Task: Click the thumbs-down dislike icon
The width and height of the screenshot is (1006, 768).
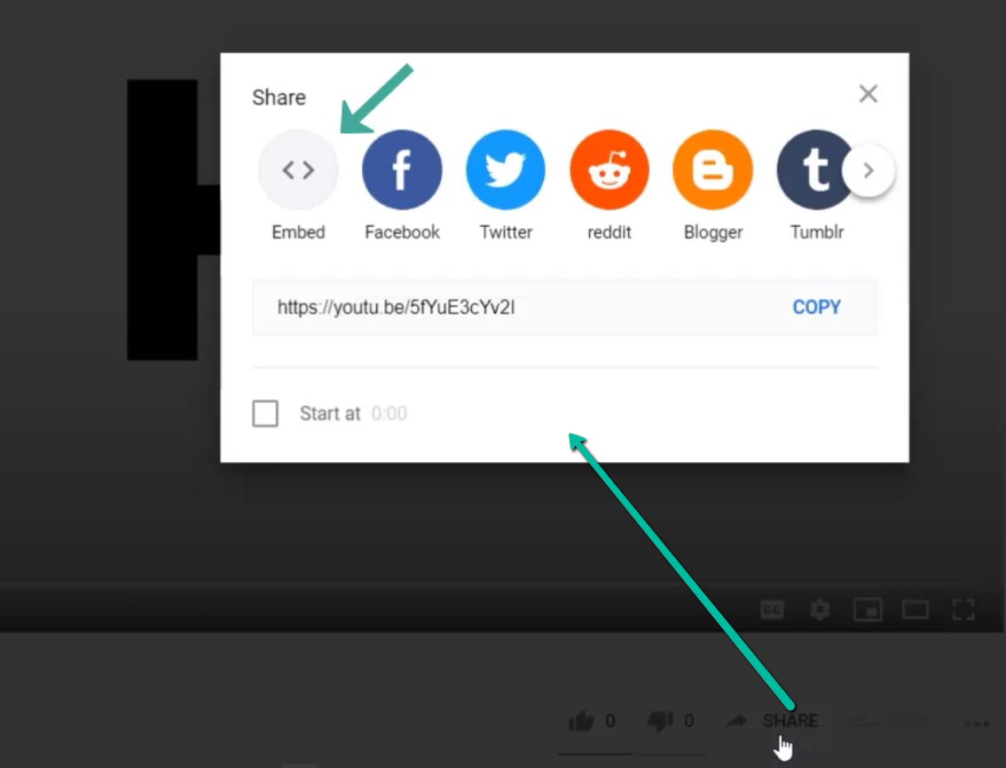Action: (x=660, y=721)
